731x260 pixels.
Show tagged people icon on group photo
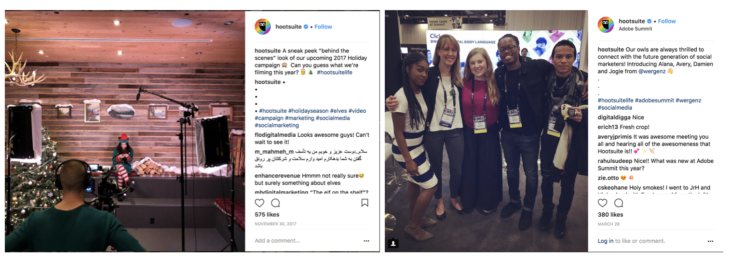[x=393, y=243]
